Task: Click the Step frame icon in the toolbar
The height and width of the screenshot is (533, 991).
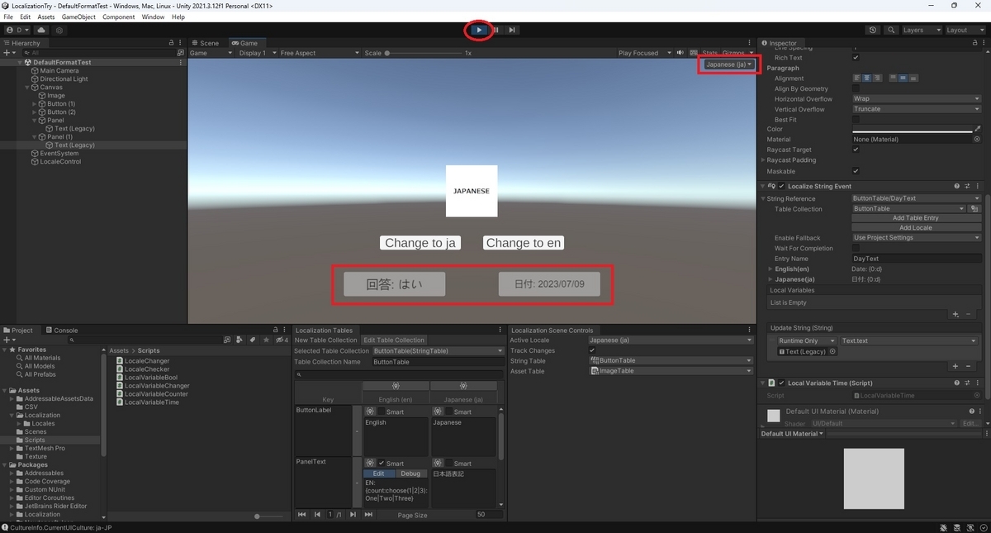Action: pos(512,29)
